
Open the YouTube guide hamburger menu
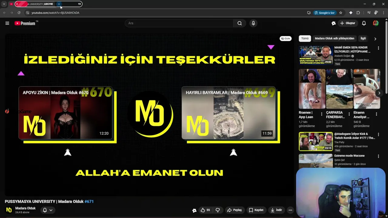(x=7, y=23)
